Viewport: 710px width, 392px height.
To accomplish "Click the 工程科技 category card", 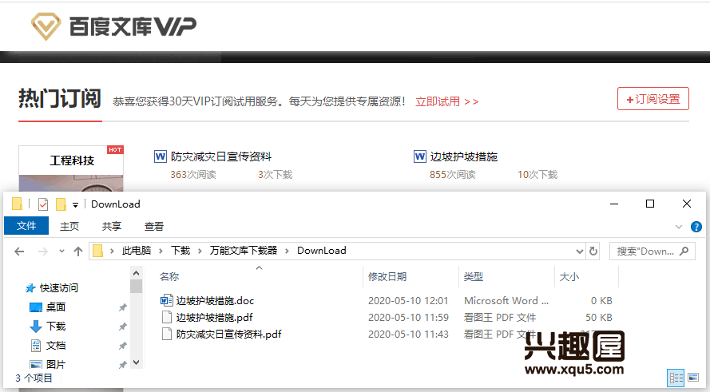I will pos(71,168).
